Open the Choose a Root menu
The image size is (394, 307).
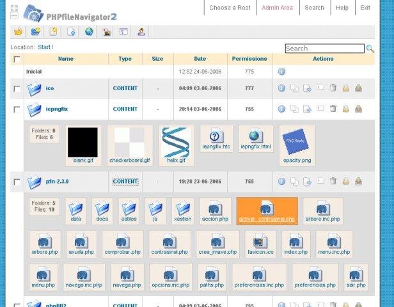click(x=230, y=8)
